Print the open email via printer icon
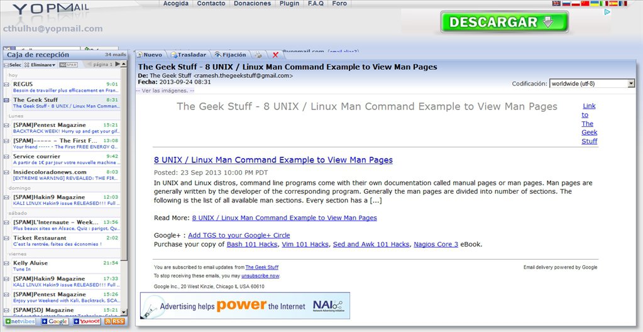 coord(258,55)
